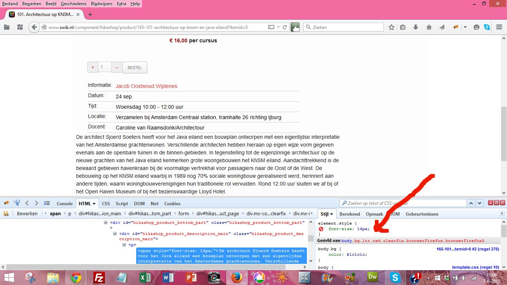Activate the Firebug element inspector tool
The height and width of the screenshot is (285, 507).
pyautogui.click(x=17, y=203)
